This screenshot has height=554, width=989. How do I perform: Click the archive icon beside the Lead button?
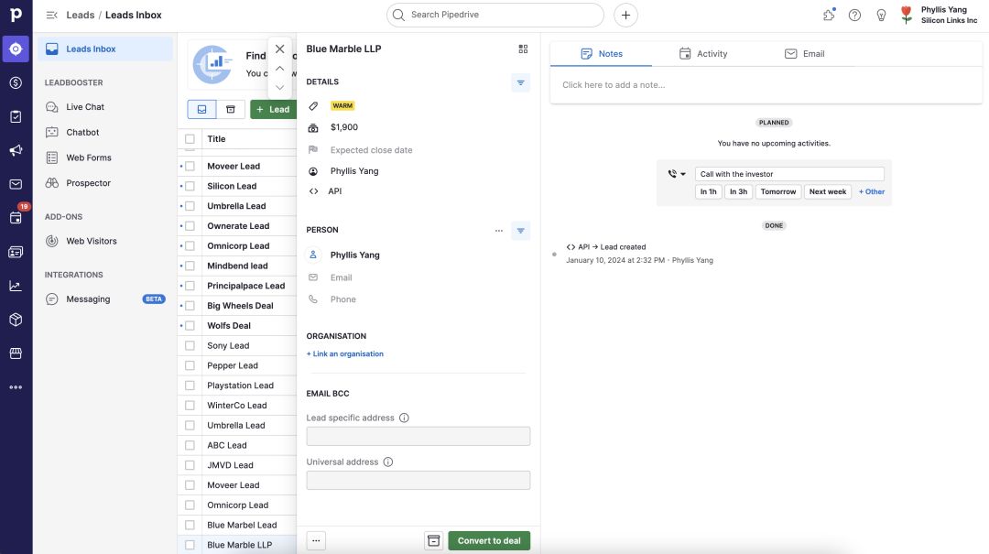[230, 109]
